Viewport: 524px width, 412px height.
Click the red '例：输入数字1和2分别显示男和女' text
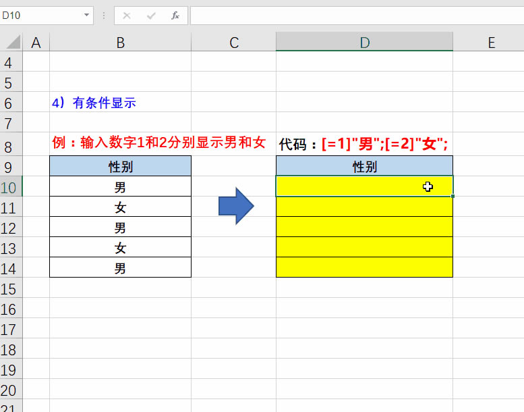tap(158, 143)
